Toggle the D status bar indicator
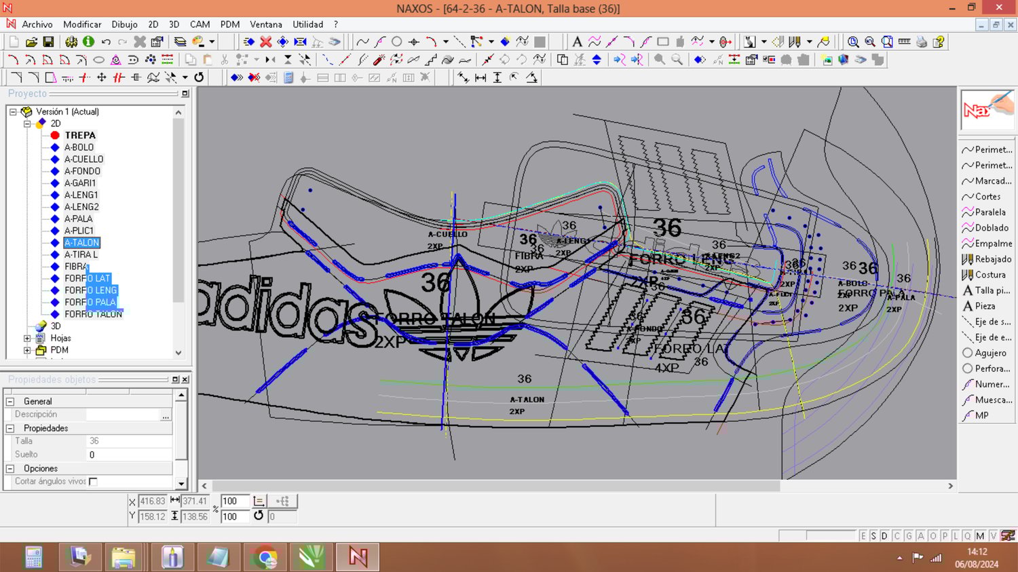1018x572 pixels. [884, 536]
